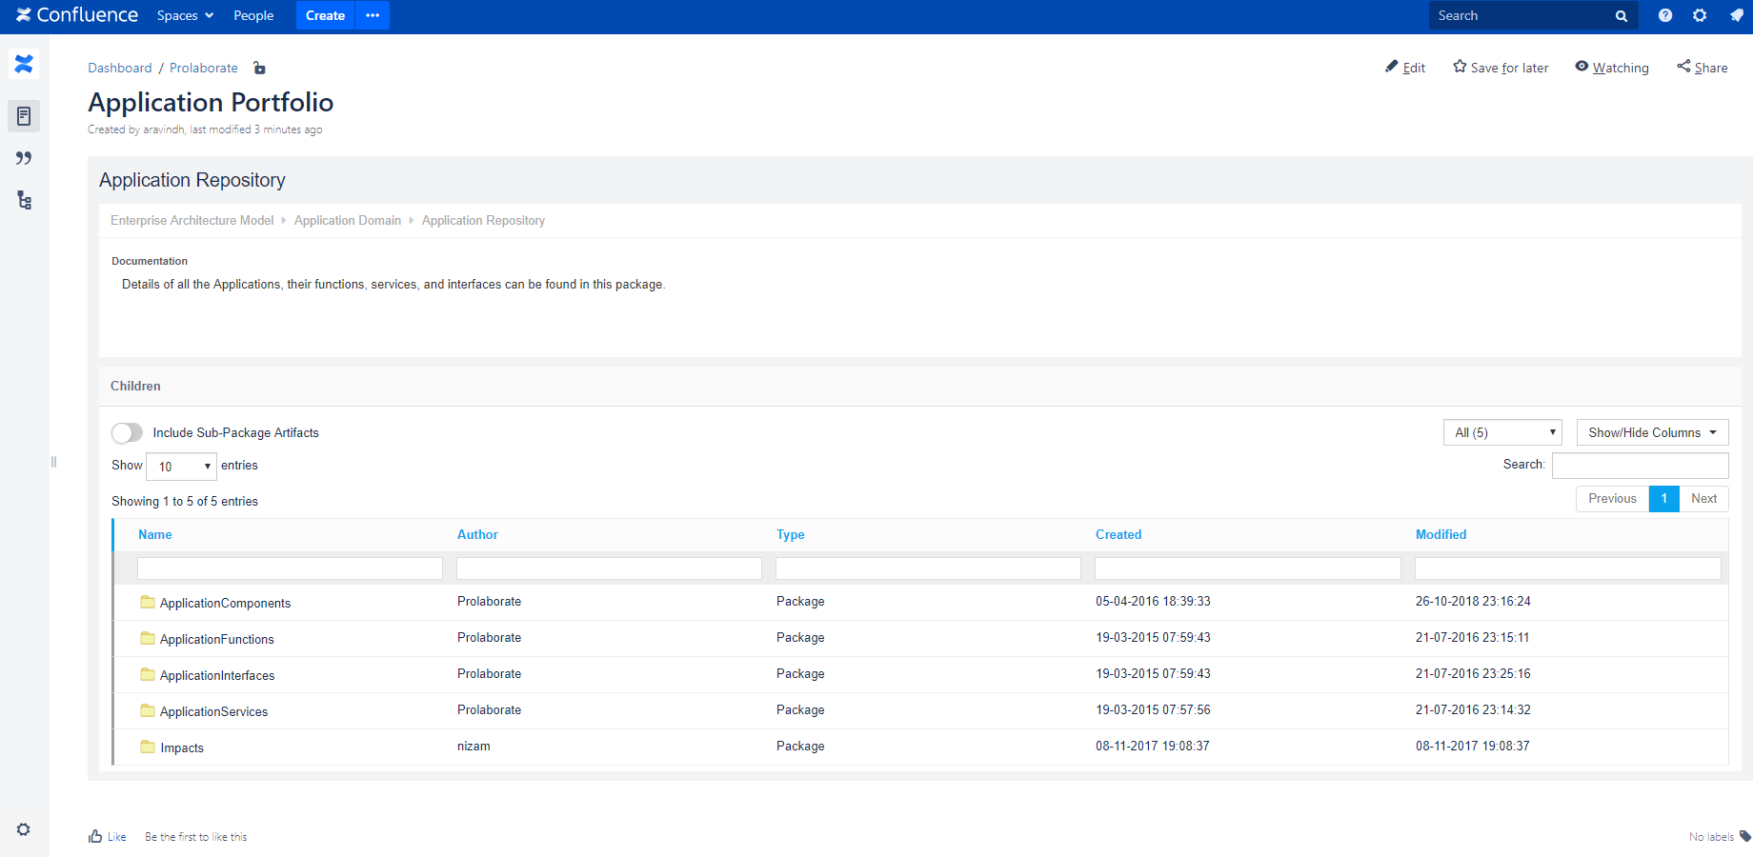Click the Next pagination button

pyautogui.click(x=1703, y=499)
